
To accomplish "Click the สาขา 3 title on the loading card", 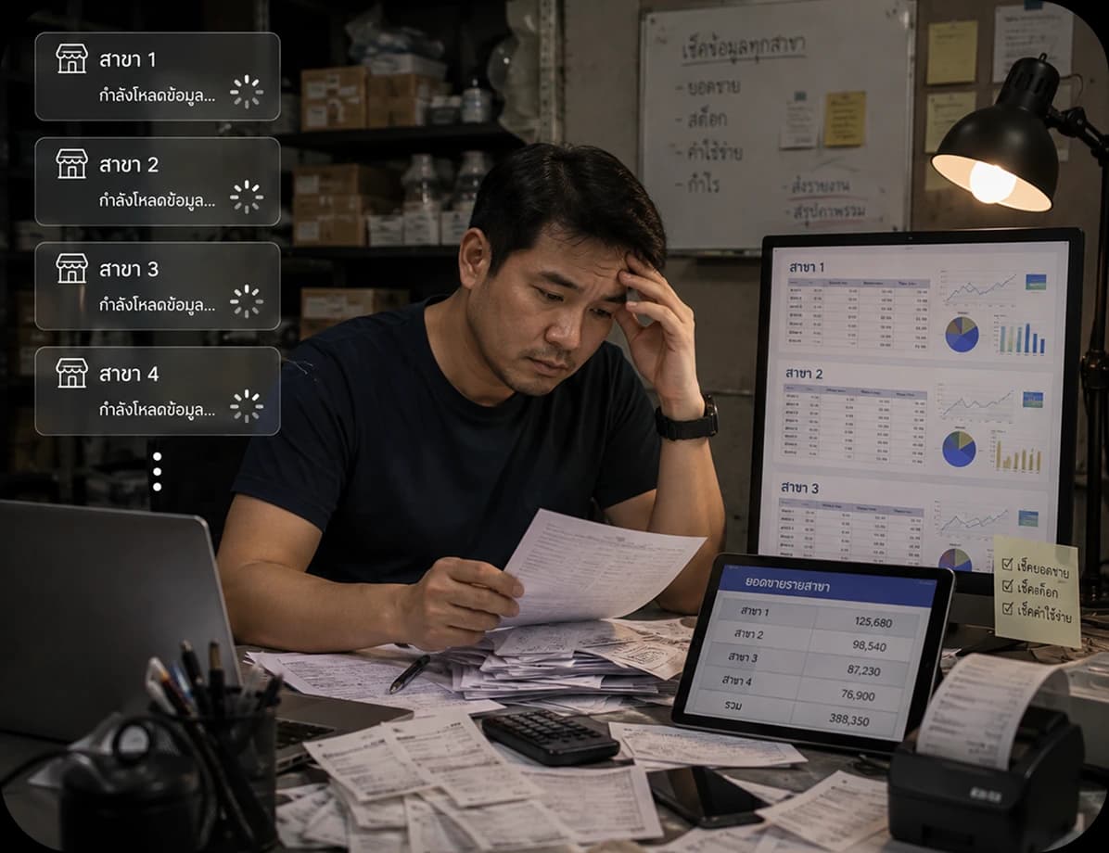I will [129, 270].
